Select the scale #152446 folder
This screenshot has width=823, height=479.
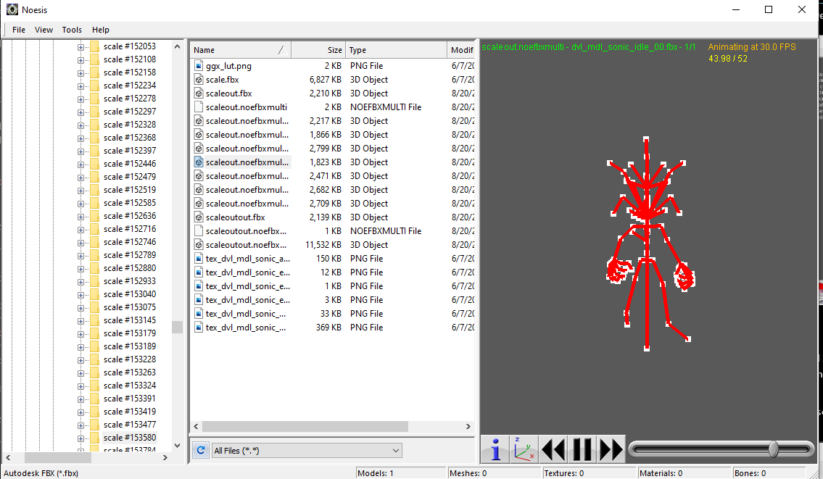pyautogui.click(x=130, y=163)
